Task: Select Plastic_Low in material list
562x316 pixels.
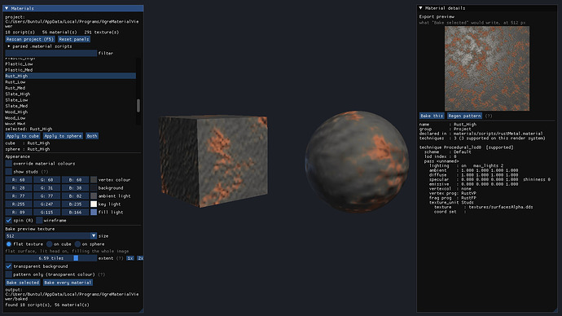Action: pyautogui.click(x=70, y=64)
